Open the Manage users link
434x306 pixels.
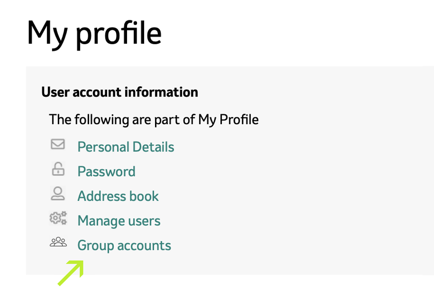point(119,221)
